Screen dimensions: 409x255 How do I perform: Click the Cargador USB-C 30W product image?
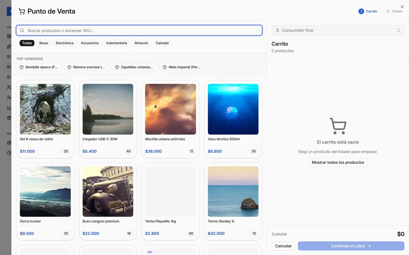point(108,109)
